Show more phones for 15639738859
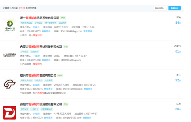 [46, 31]
